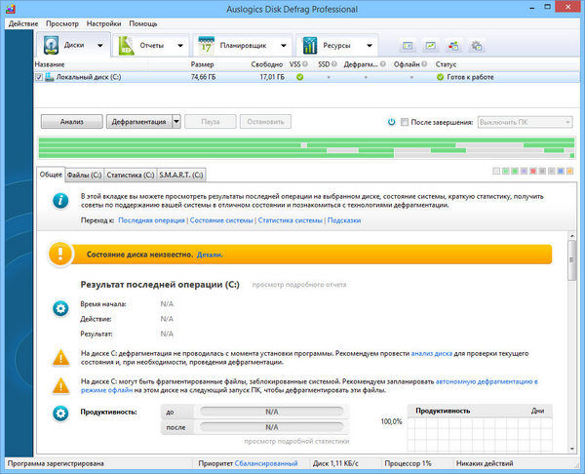Toggle the Локальный диск (C:) checkbox
Image resolution: width=585 pixels, height=474 pixels.
click(39, 77)
